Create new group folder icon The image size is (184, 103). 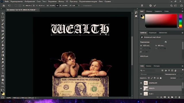[172, 97]
